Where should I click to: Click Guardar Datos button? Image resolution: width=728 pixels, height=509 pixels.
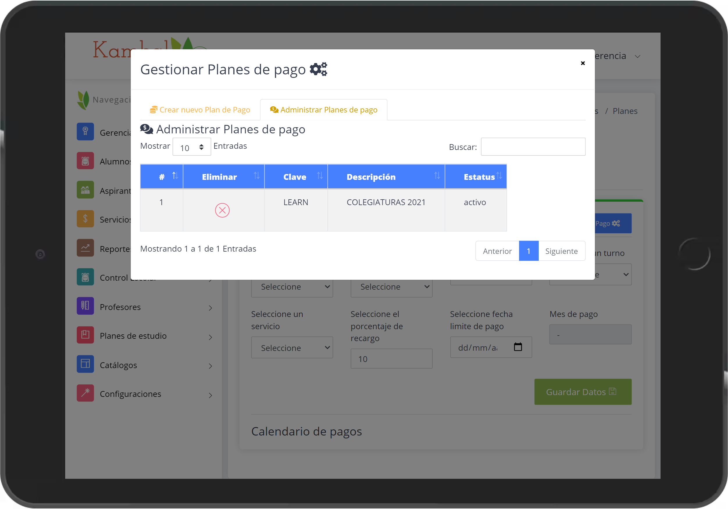[583, 392]
